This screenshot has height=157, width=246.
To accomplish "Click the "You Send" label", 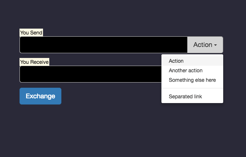I will (31, 33).
